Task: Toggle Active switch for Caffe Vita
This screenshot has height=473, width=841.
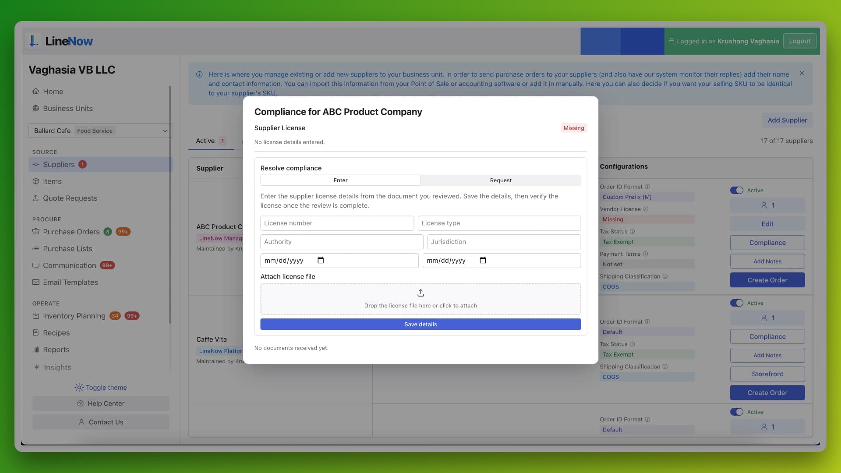Action: click(737, 303)
